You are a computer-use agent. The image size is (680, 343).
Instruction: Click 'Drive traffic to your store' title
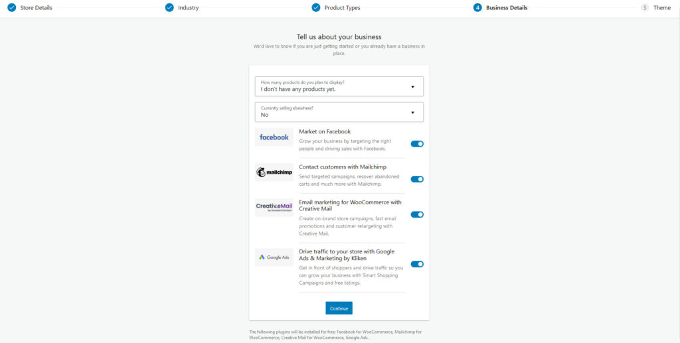347,255
